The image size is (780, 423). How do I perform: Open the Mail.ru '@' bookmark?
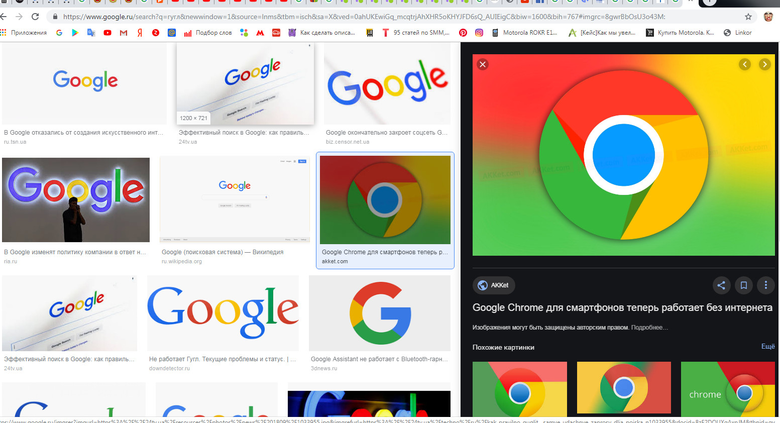[172, 33]
